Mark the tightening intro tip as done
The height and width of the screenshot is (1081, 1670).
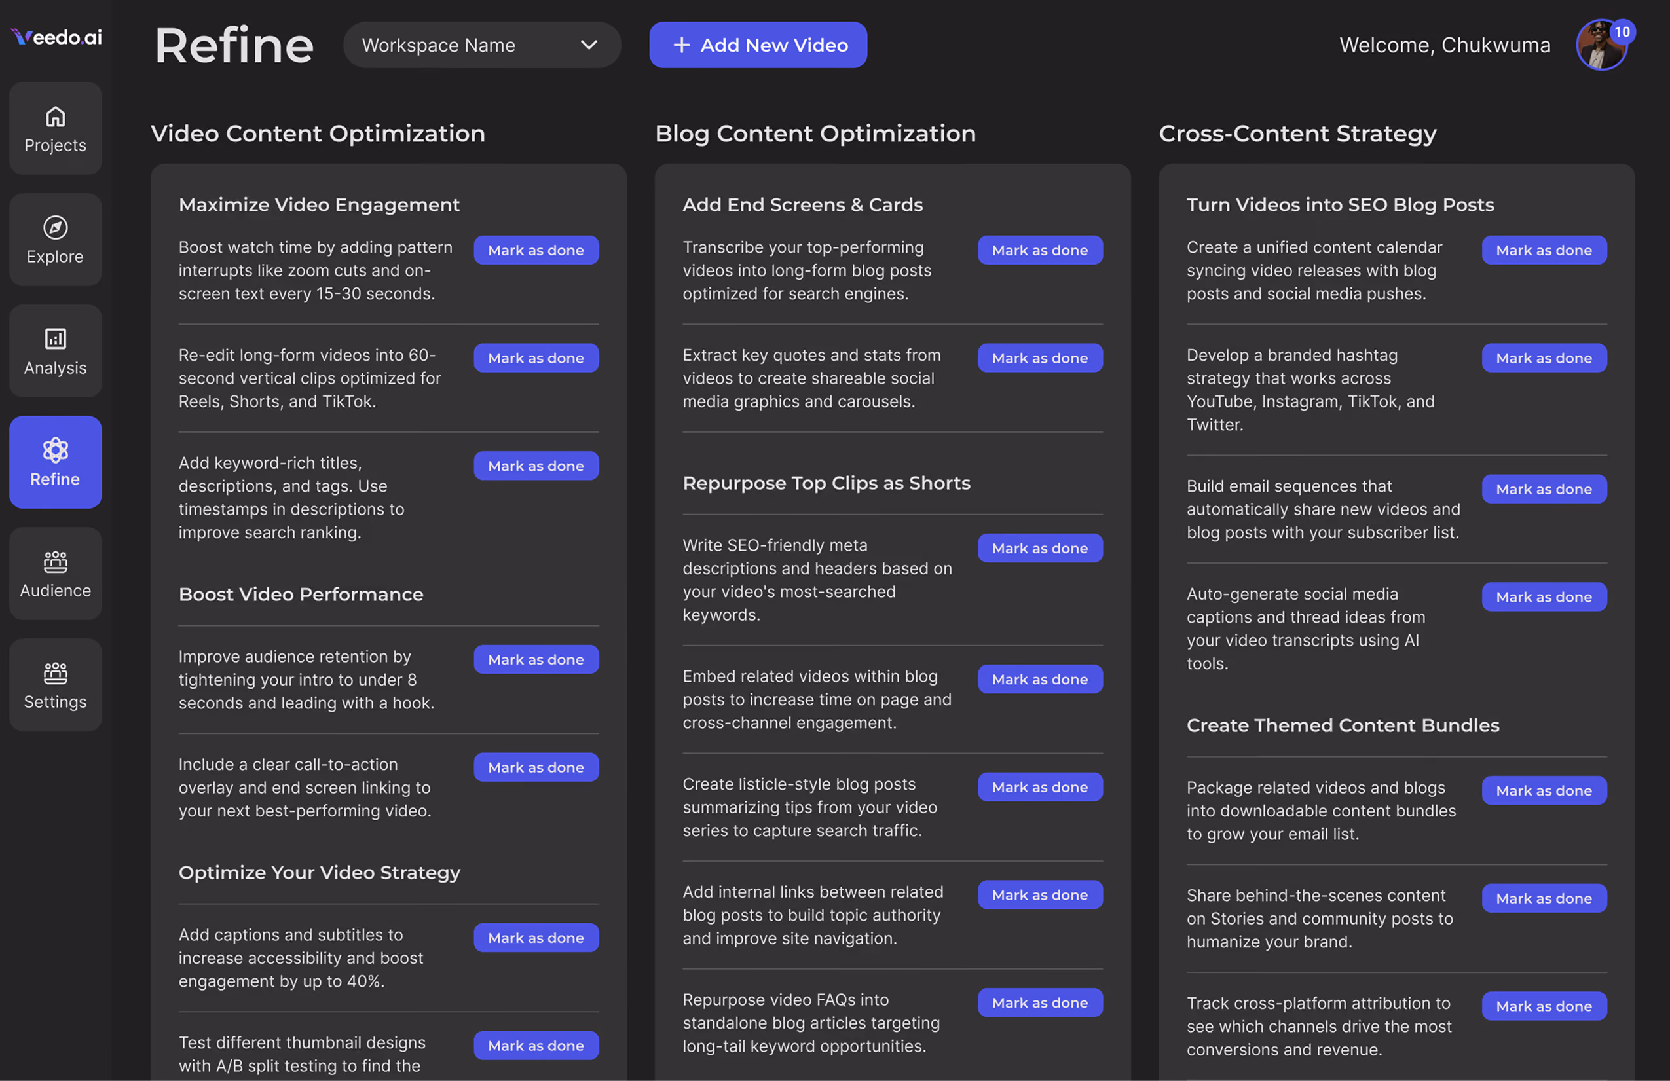[x=536, y=659]
